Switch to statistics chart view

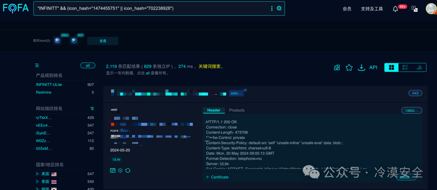coord(419,67)
